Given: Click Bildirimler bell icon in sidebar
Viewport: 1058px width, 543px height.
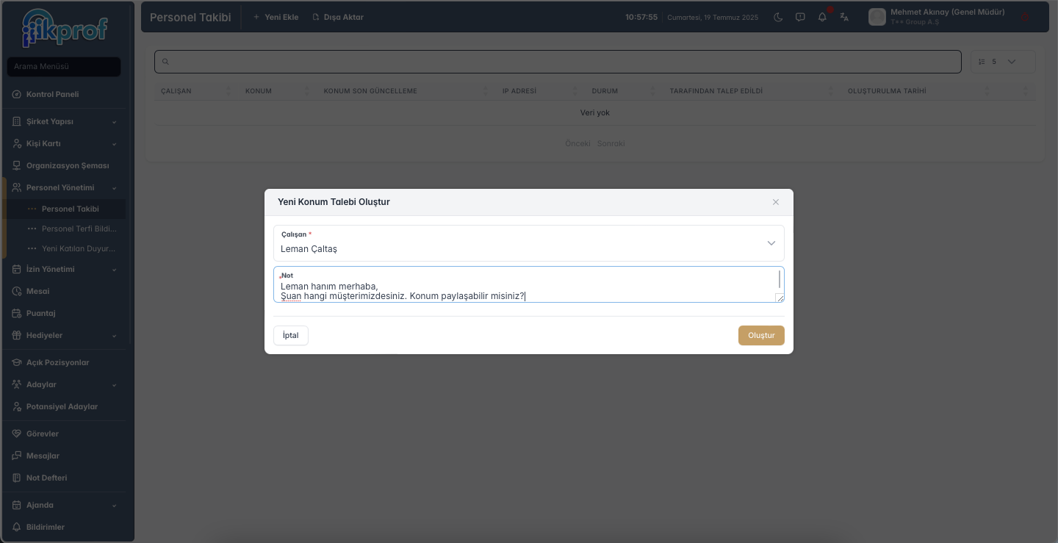Looking at the screenshot, I should pos(17,527).
